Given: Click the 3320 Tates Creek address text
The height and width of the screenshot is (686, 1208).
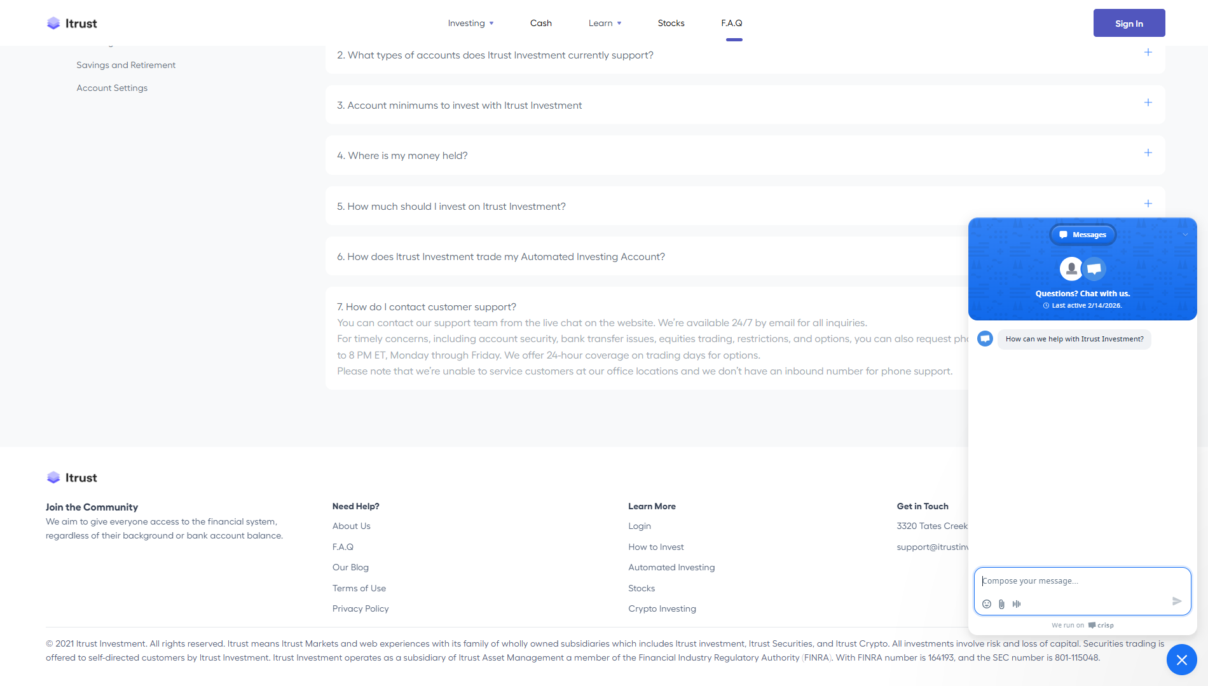Looking at the screenshot, I should (x=933, y=526).
